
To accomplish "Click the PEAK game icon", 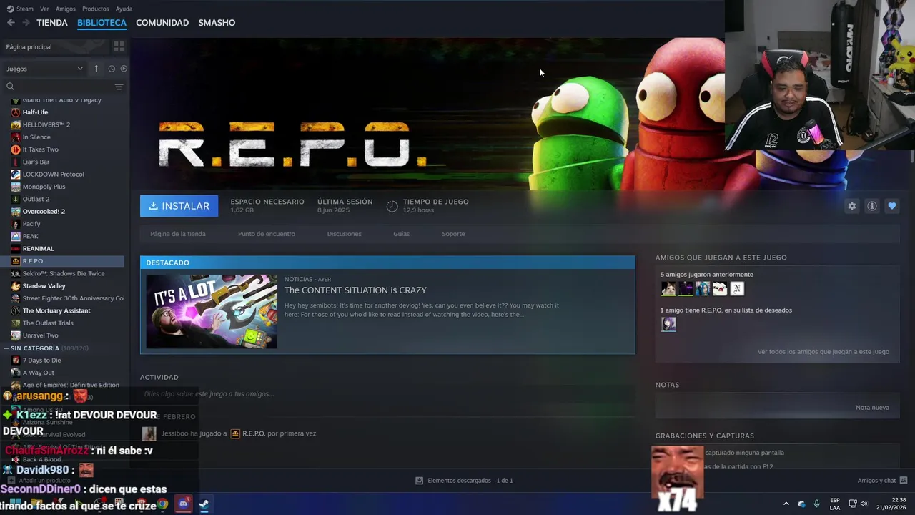I will coord(16,236).
